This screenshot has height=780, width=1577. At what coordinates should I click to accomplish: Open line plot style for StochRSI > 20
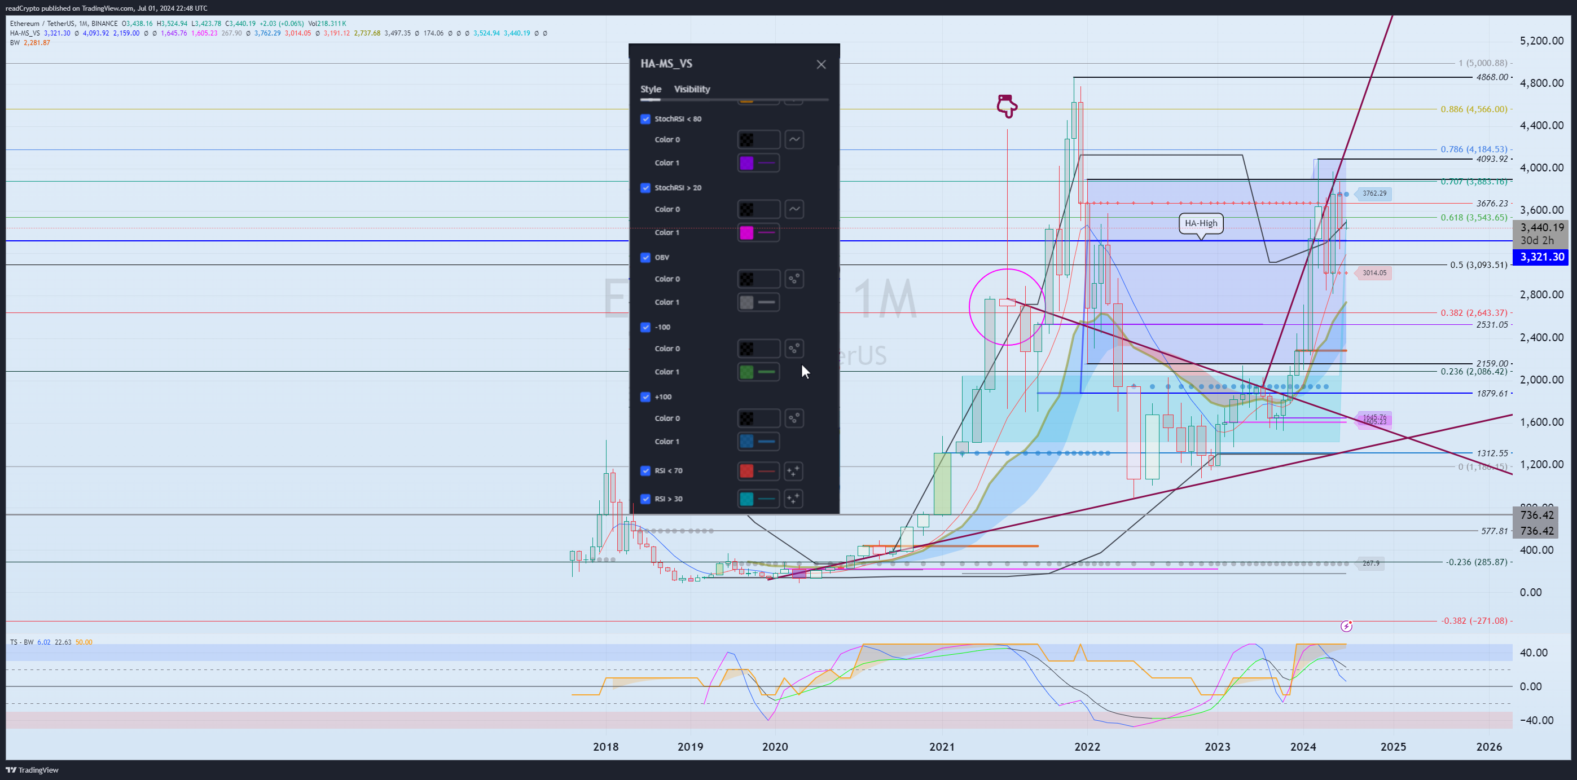coord(794,209)
